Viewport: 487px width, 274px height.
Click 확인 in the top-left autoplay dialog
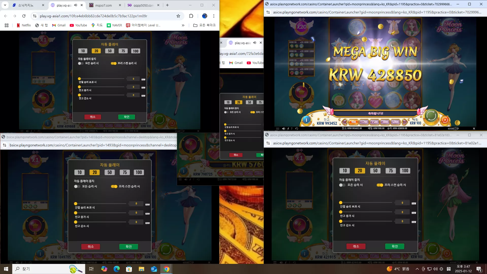pos(127,117)
